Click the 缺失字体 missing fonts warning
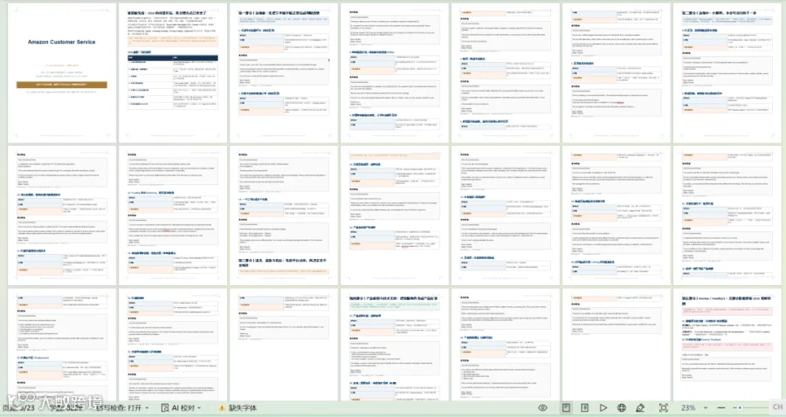Screen dimensions: 786x417 238,408
